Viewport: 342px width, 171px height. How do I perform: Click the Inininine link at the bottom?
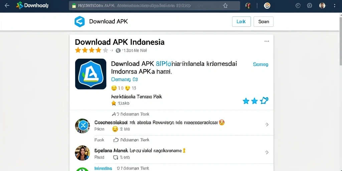coord(103,168)
